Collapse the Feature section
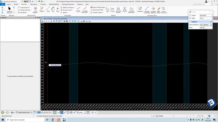218x122 pixels. (211, 22)
